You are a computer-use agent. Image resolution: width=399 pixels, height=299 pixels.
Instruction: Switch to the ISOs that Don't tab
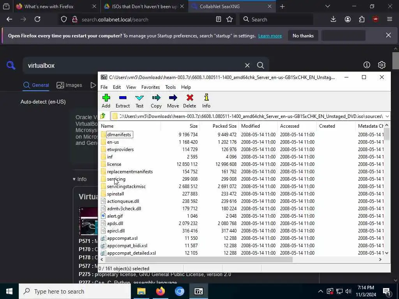[144, 7]
